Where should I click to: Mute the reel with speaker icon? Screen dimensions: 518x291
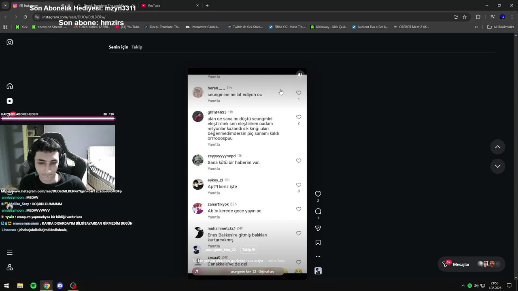tap(300, 75)
